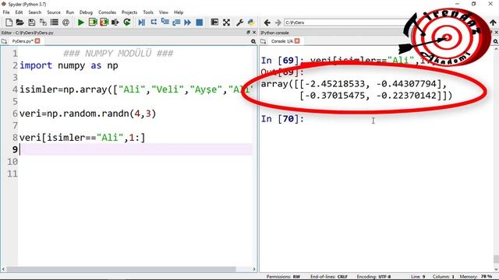Open Preferences wrench icon
This screenshot has width=499, height=280.
click(239, 23)
